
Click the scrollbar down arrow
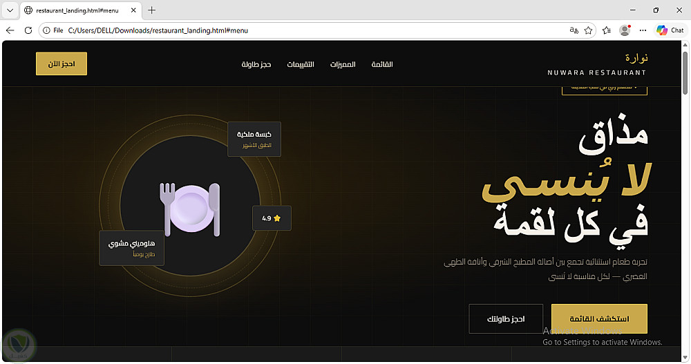pos(685,357)
